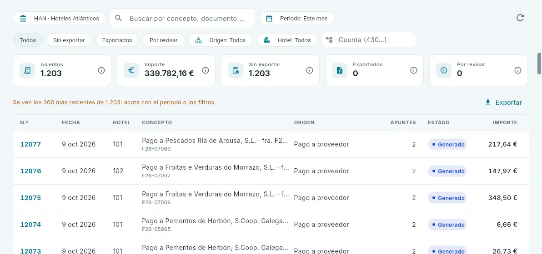Viewport: 542px width, 254px height.
Task: Open the Origen: Todos dropdown
Action: tap(220, 40)
